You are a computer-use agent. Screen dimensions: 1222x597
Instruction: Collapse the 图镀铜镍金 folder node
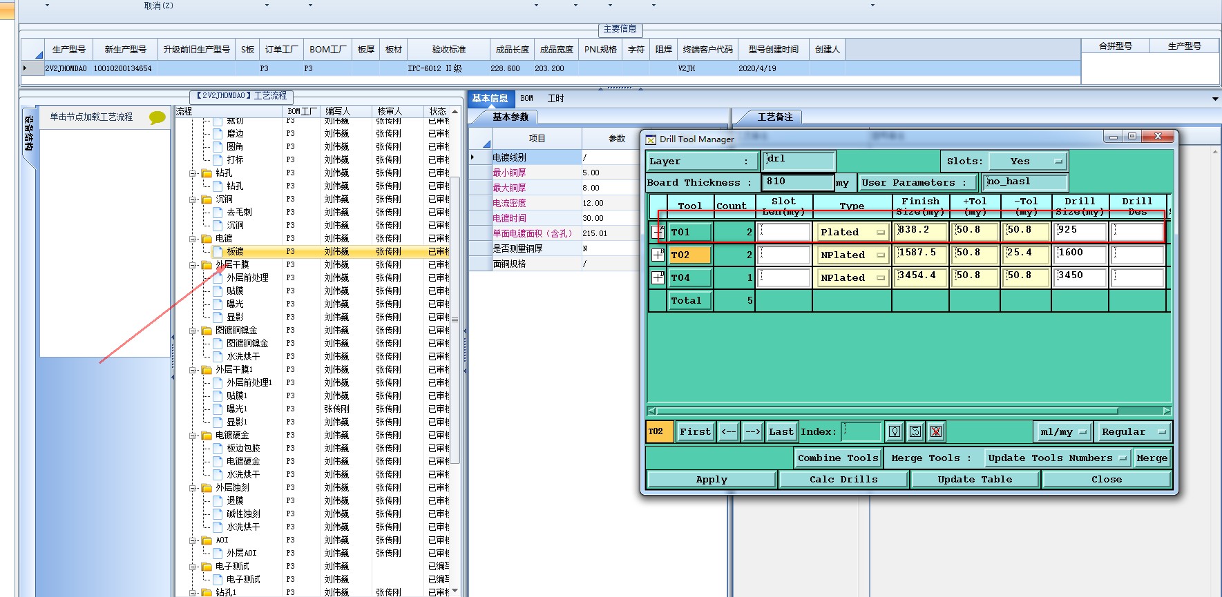[x=193, y=331]
